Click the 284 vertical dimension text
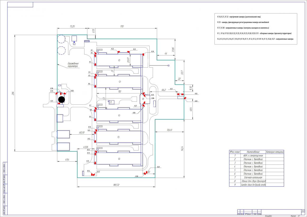 pyautogui.click(x=12, y=93)
